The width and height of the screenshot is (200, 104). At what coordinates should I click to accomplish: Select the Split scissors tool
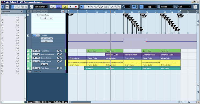(x=89, y=7)
